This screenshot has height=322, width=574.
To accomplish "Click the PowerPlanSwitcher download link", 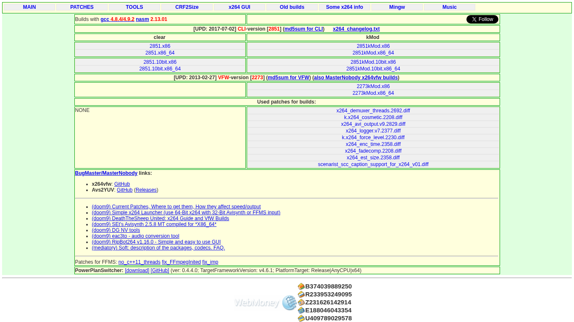I will [x=137, y=270].
